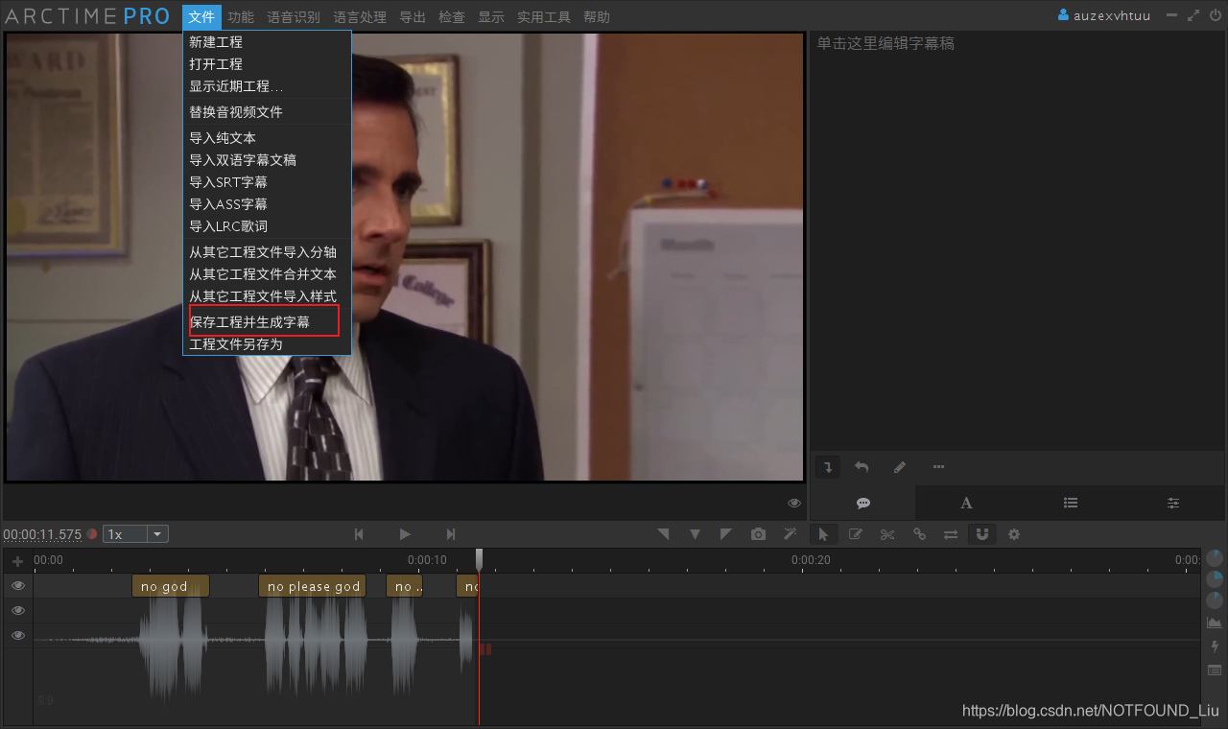
Task: Open timeline settings gear icon
Action: (x=1014, y=534)
